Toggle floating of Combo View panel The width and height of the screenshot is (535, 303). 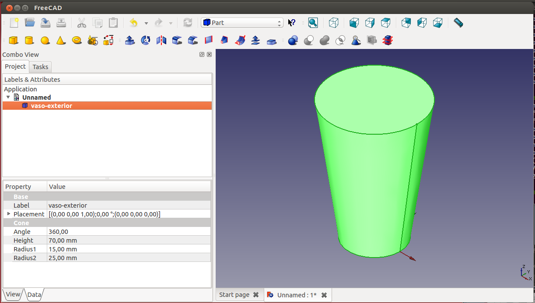[x=202, y=55]
